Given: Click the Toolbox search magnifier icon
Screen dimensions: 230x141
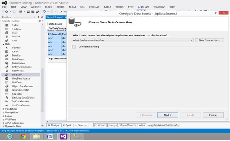Looking at the screenshot, I should coord(40,21).
